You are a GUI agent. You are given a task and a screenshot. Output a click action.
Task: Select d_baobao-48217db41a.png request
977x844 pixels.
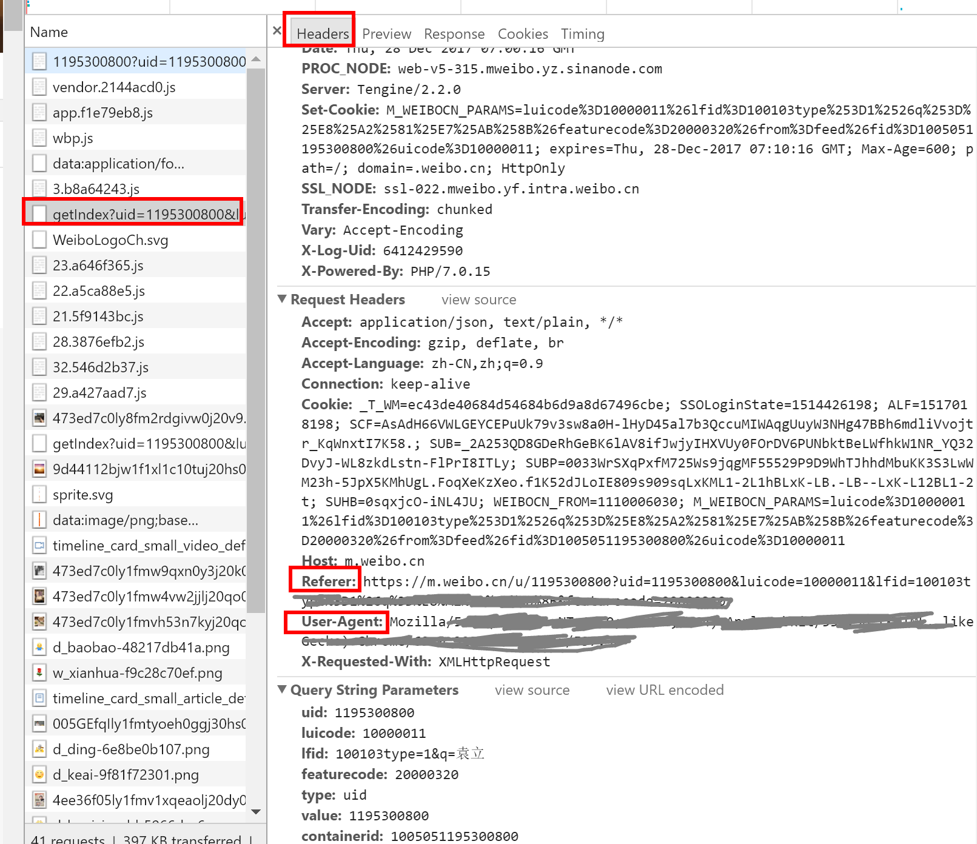click(x=136, y=648)
